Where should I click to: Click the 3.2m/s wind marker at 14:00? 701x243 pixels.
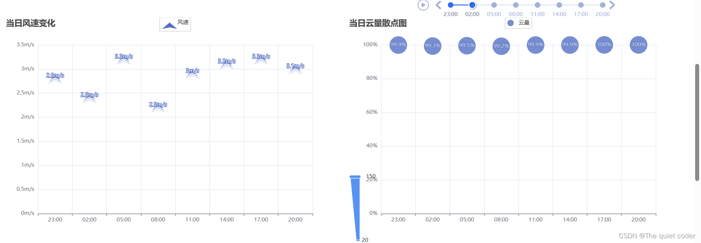click(x=227, y=65)
